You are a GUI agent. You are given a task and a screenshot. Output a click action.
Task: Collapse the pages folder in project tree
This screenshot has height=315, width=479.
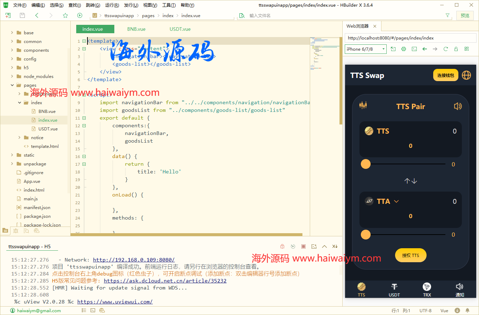click(12, 85)
